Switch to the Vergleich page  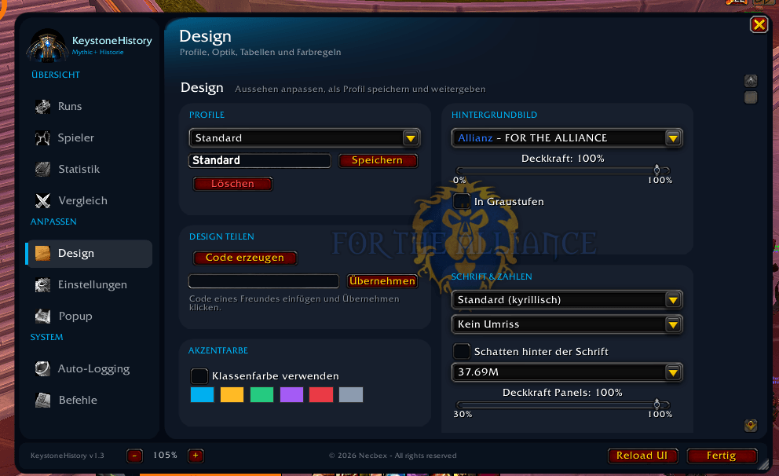(90, 201)
